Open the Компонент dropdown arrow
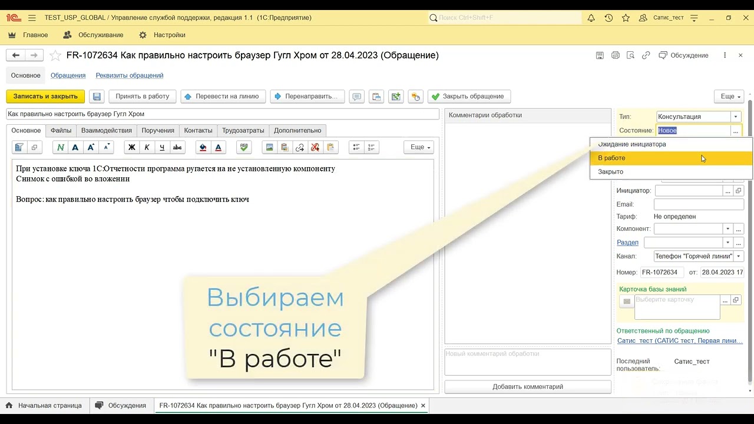Screen dimensions: 754x424 pos(728,228)
